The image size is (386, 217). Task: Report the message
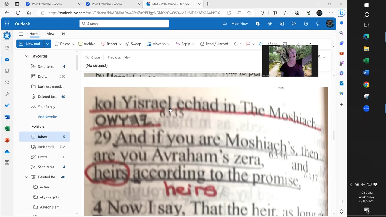[x=109, y=44]
